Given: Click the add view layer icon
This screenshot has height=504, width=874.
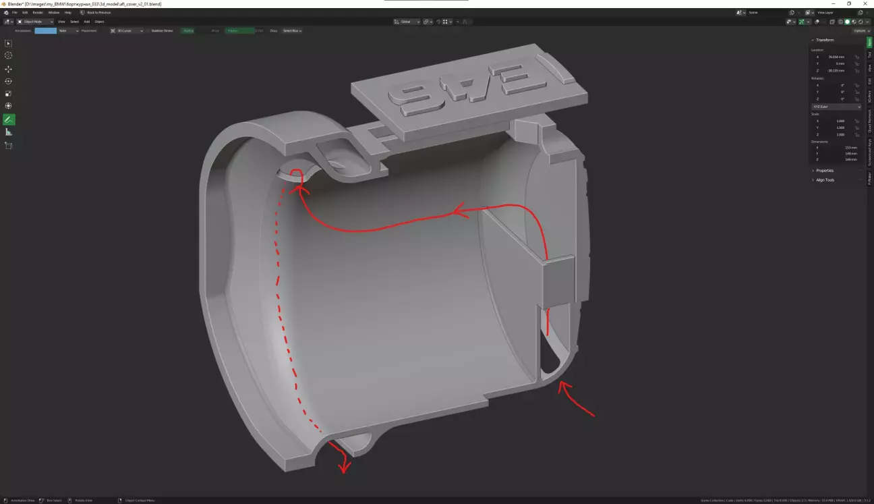Looking at the screenshot, I should (x=860, y=12).
